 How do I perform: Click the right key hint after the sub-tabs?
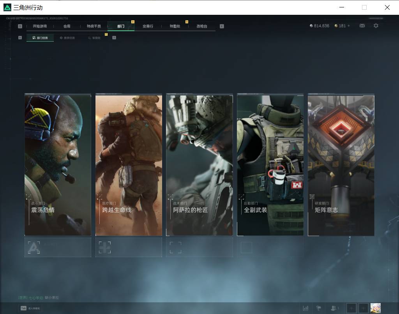pos(114,38)
